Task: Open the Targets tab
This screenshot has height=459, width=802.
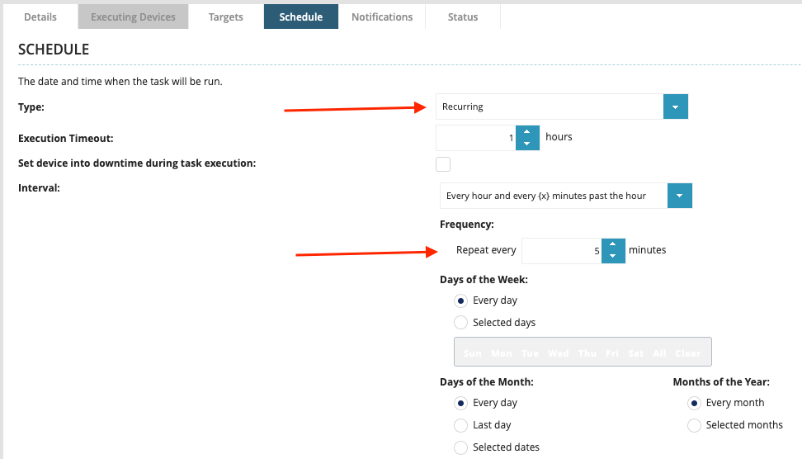Action: (x=226, y=17)
